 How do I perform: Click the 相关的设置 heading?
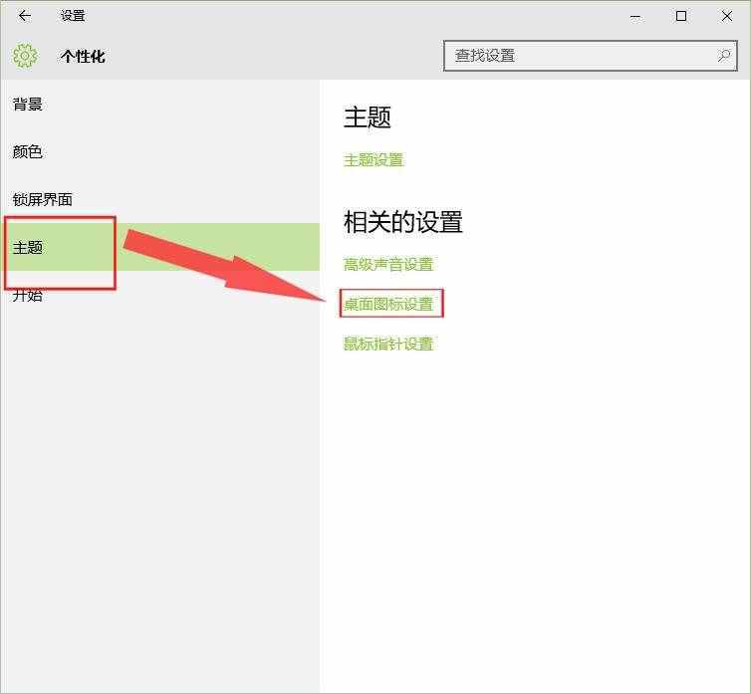point(403,222)
